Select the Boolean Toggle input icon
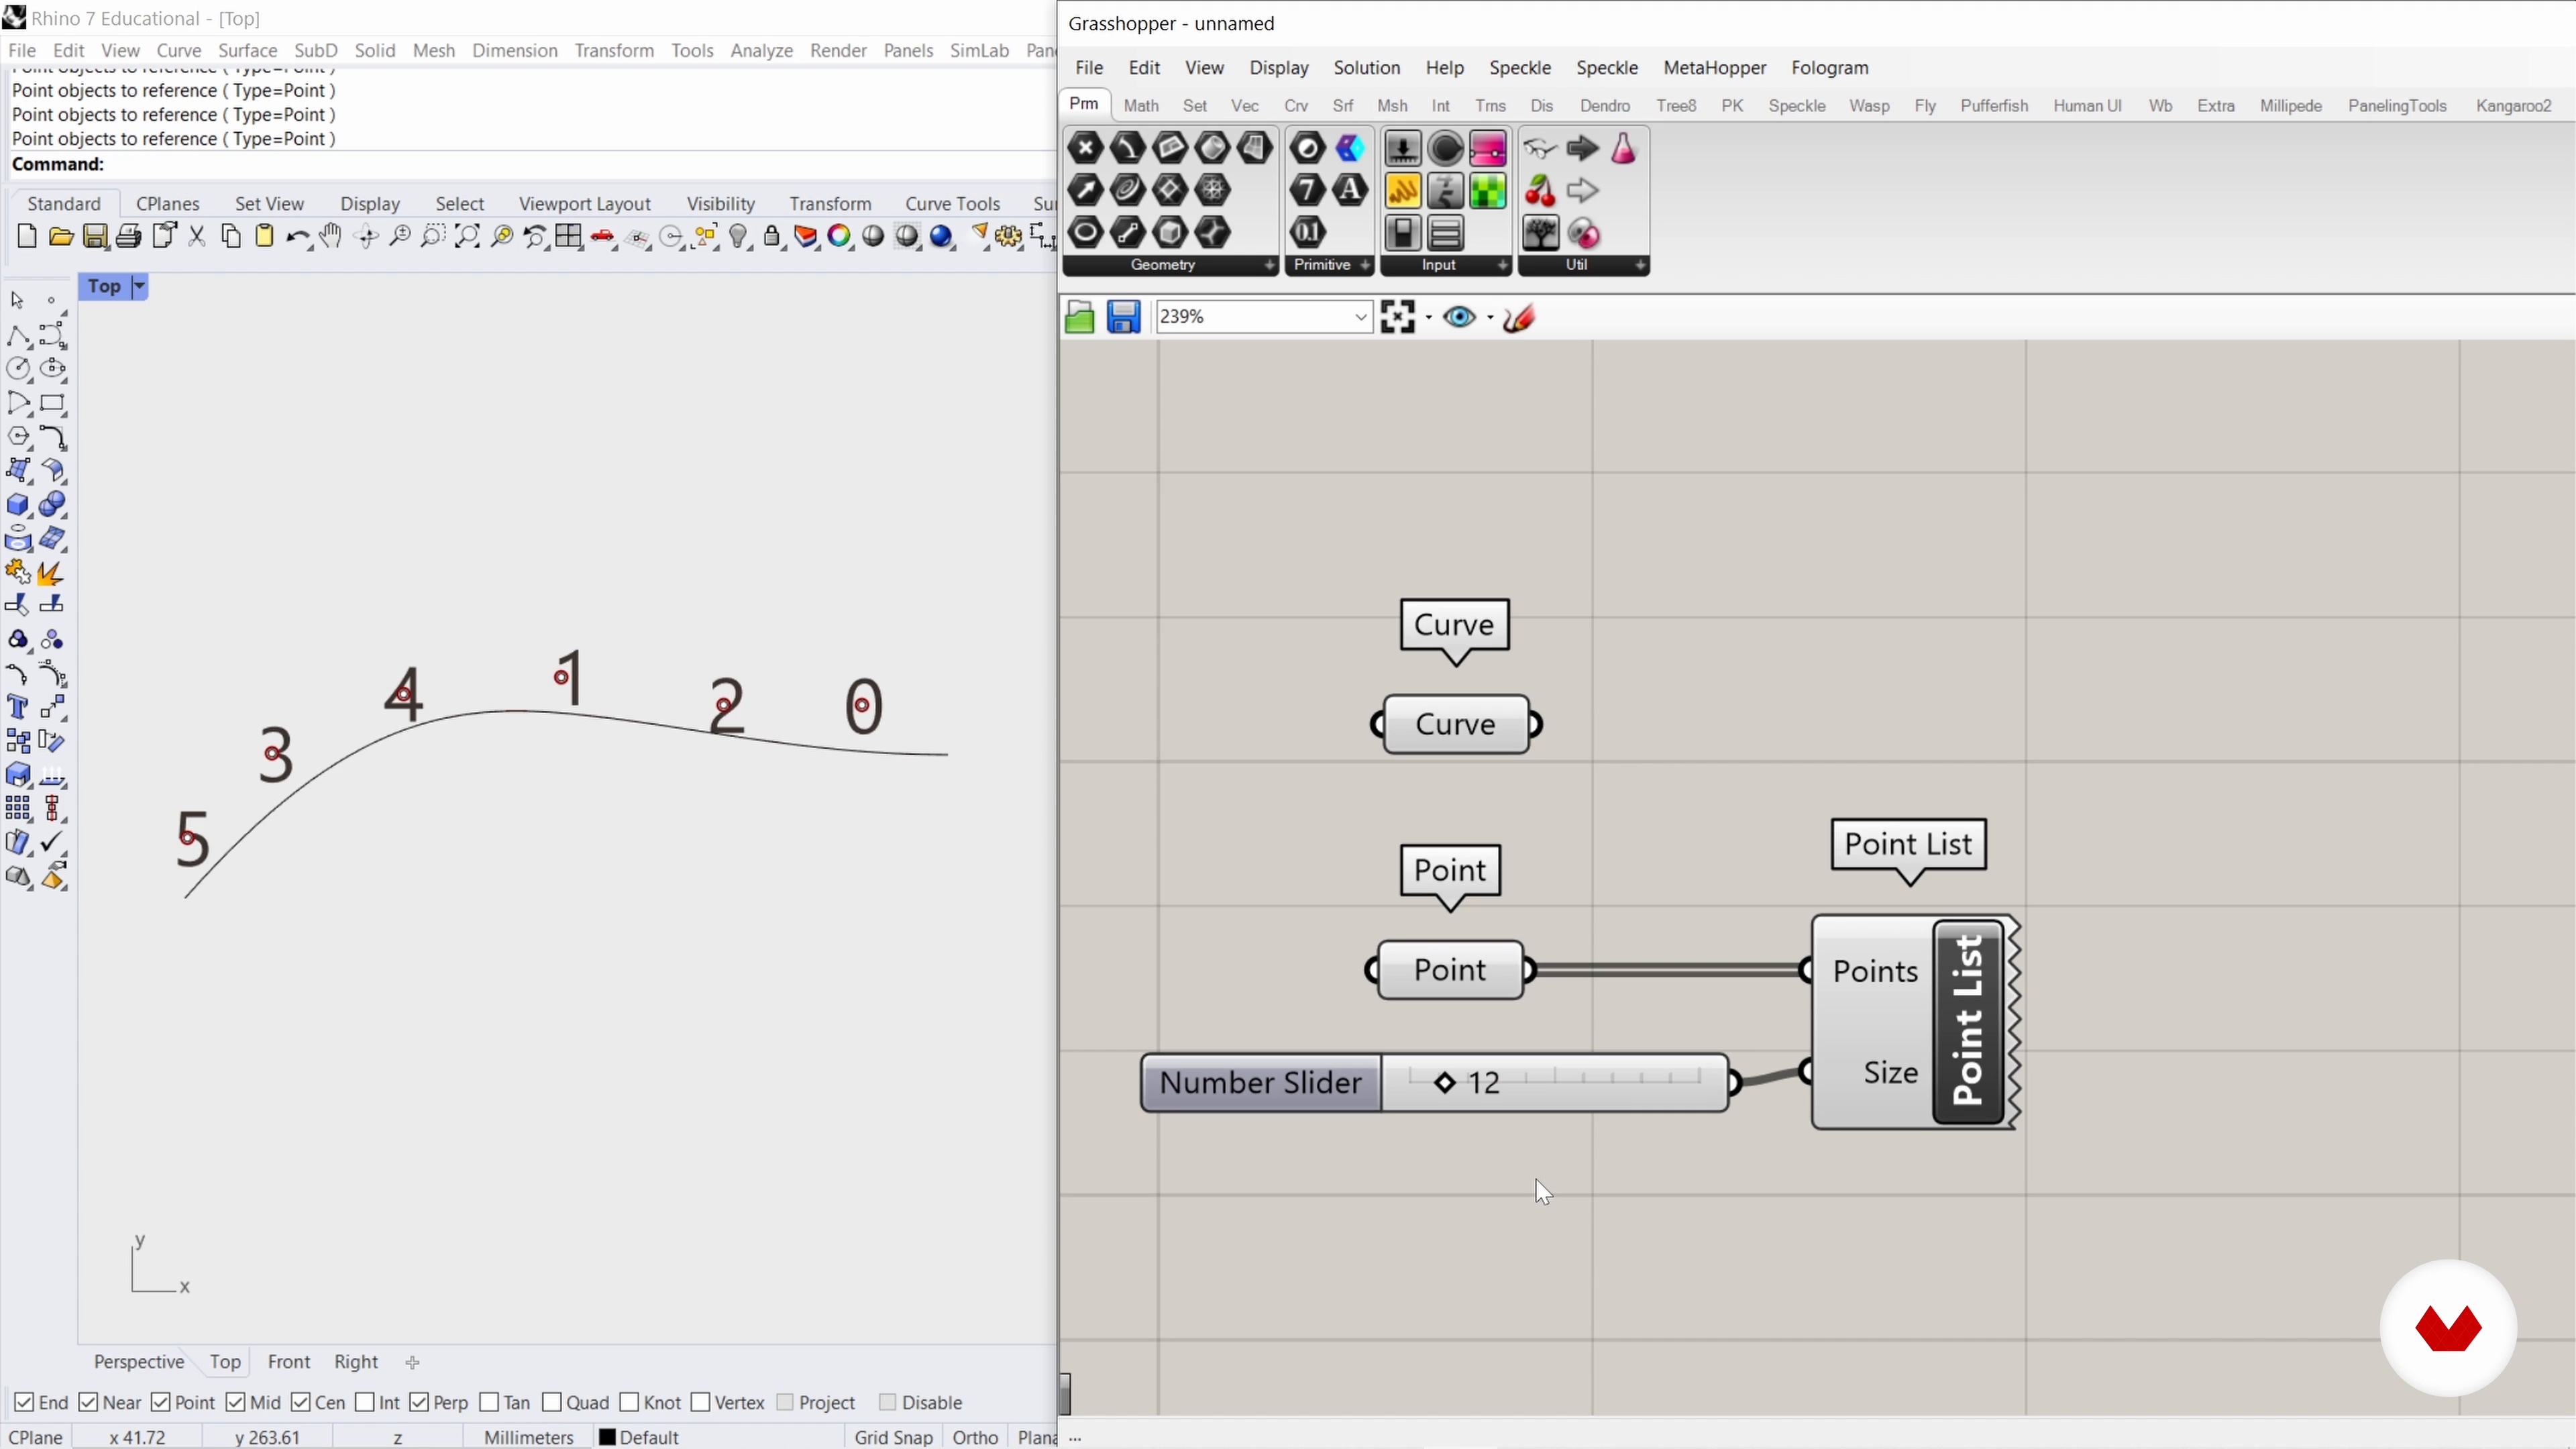Image resolution: width=2576 pixels, height=1449 pixels. pyautogui.click(x=1403, y=233)
